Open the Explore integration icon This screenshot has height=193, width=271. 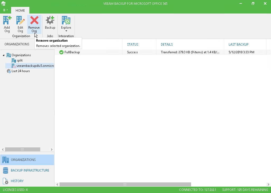tap(66, 20)
